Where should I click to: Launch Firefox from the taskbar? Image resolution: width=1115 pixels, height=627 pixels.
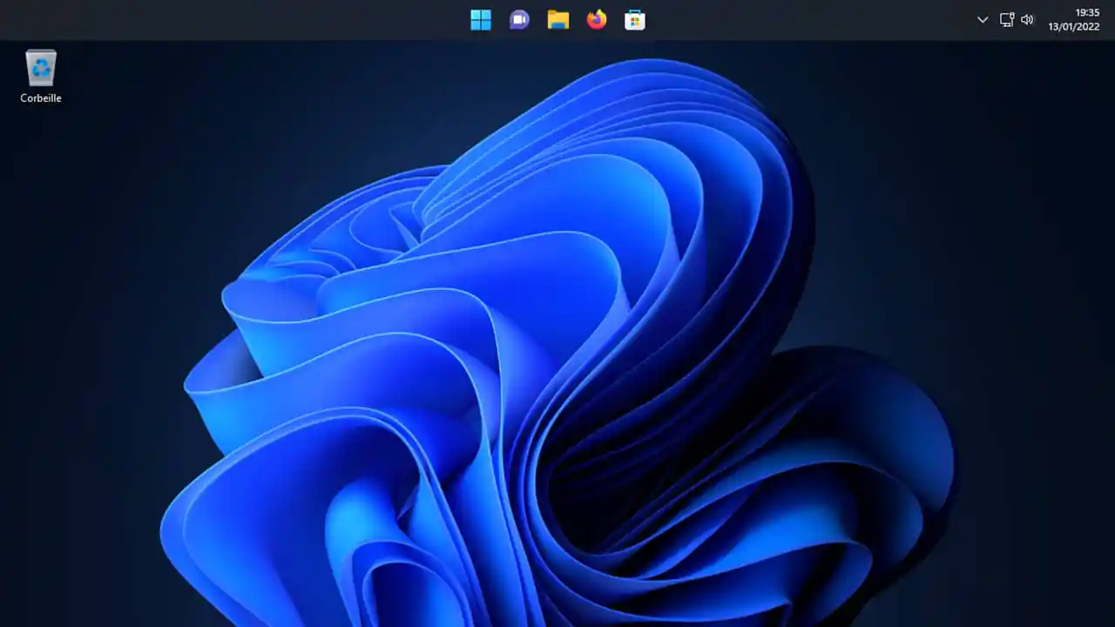point(597,19)
